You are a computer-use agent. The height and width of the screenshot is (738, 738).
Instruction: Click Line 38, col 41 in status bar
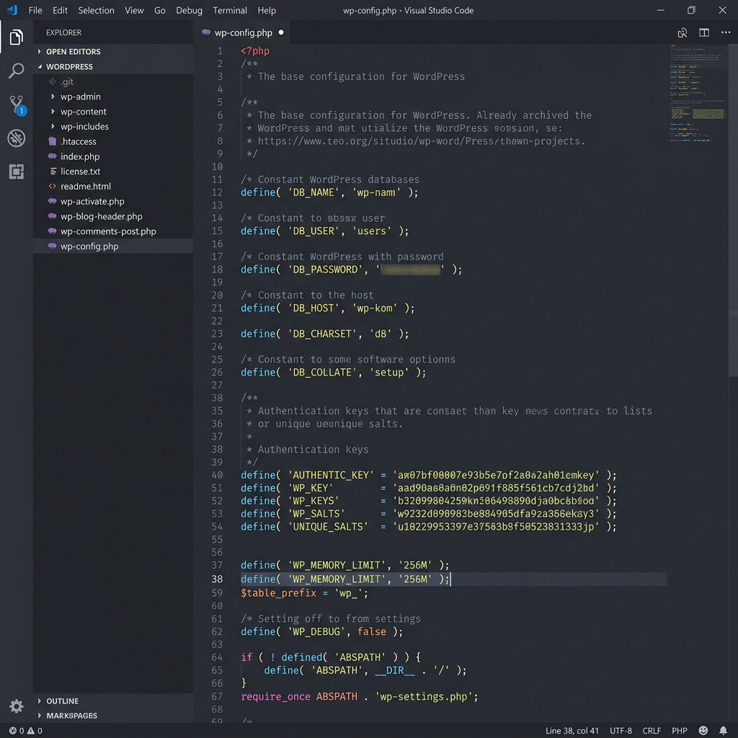pos(572,731)
